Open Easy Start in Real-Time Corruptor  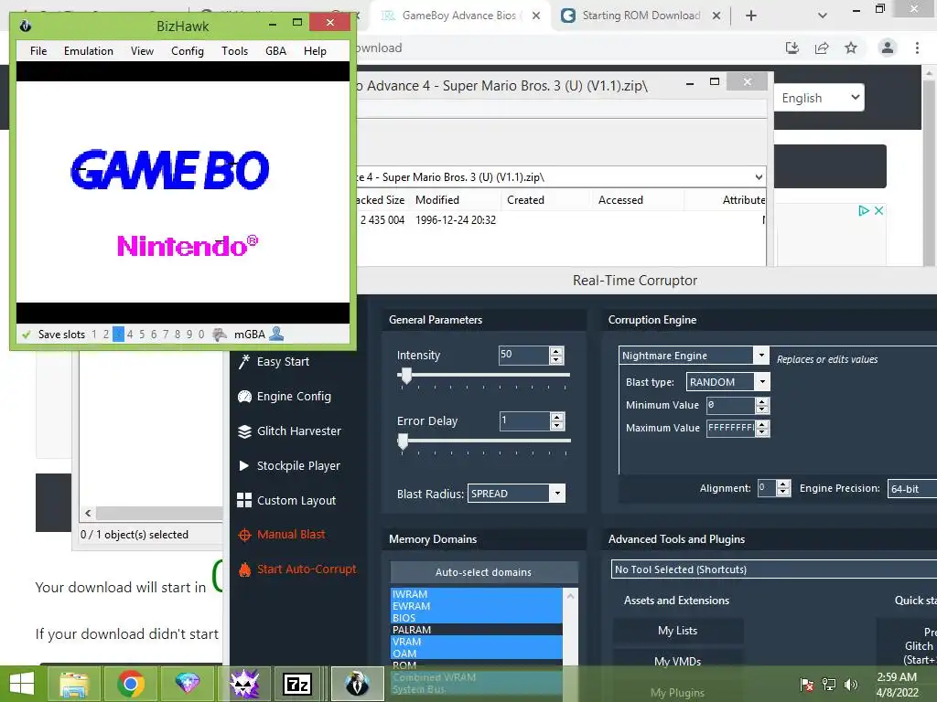(x=274, y=362)
